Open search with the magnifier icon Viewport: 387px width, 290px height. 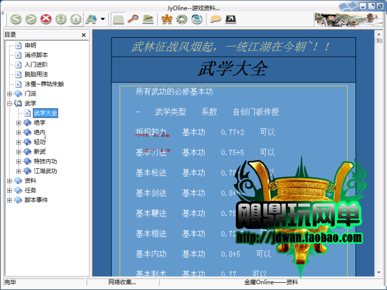pos(133,19)
